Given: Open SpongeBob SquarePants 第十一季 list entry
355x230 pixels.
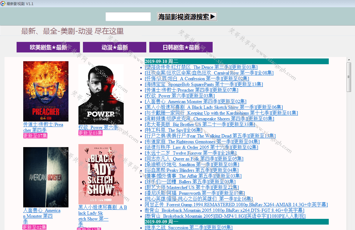Looking at the screenshot, I should click(x=204, y=84).
